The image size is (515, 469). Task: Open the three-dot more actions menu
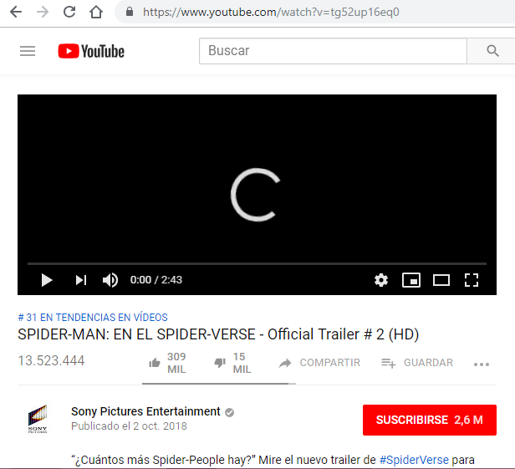[x=482, y=364]
